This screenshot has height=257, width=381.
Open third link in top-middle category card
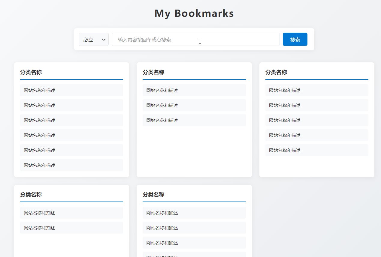[194, 120]
